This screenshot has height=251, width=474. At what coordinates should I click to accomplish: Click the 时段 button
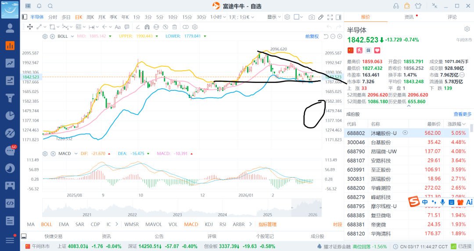point(338,224)
